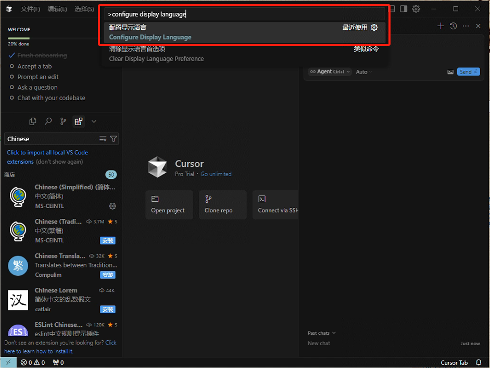Click the don't show again link
Viewport: 490px width, 368px height.
[x=59, y=162]
